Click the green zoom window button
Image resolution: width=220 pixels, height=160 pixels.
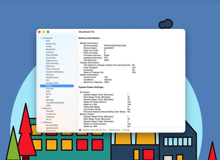[x=48, y=32]
